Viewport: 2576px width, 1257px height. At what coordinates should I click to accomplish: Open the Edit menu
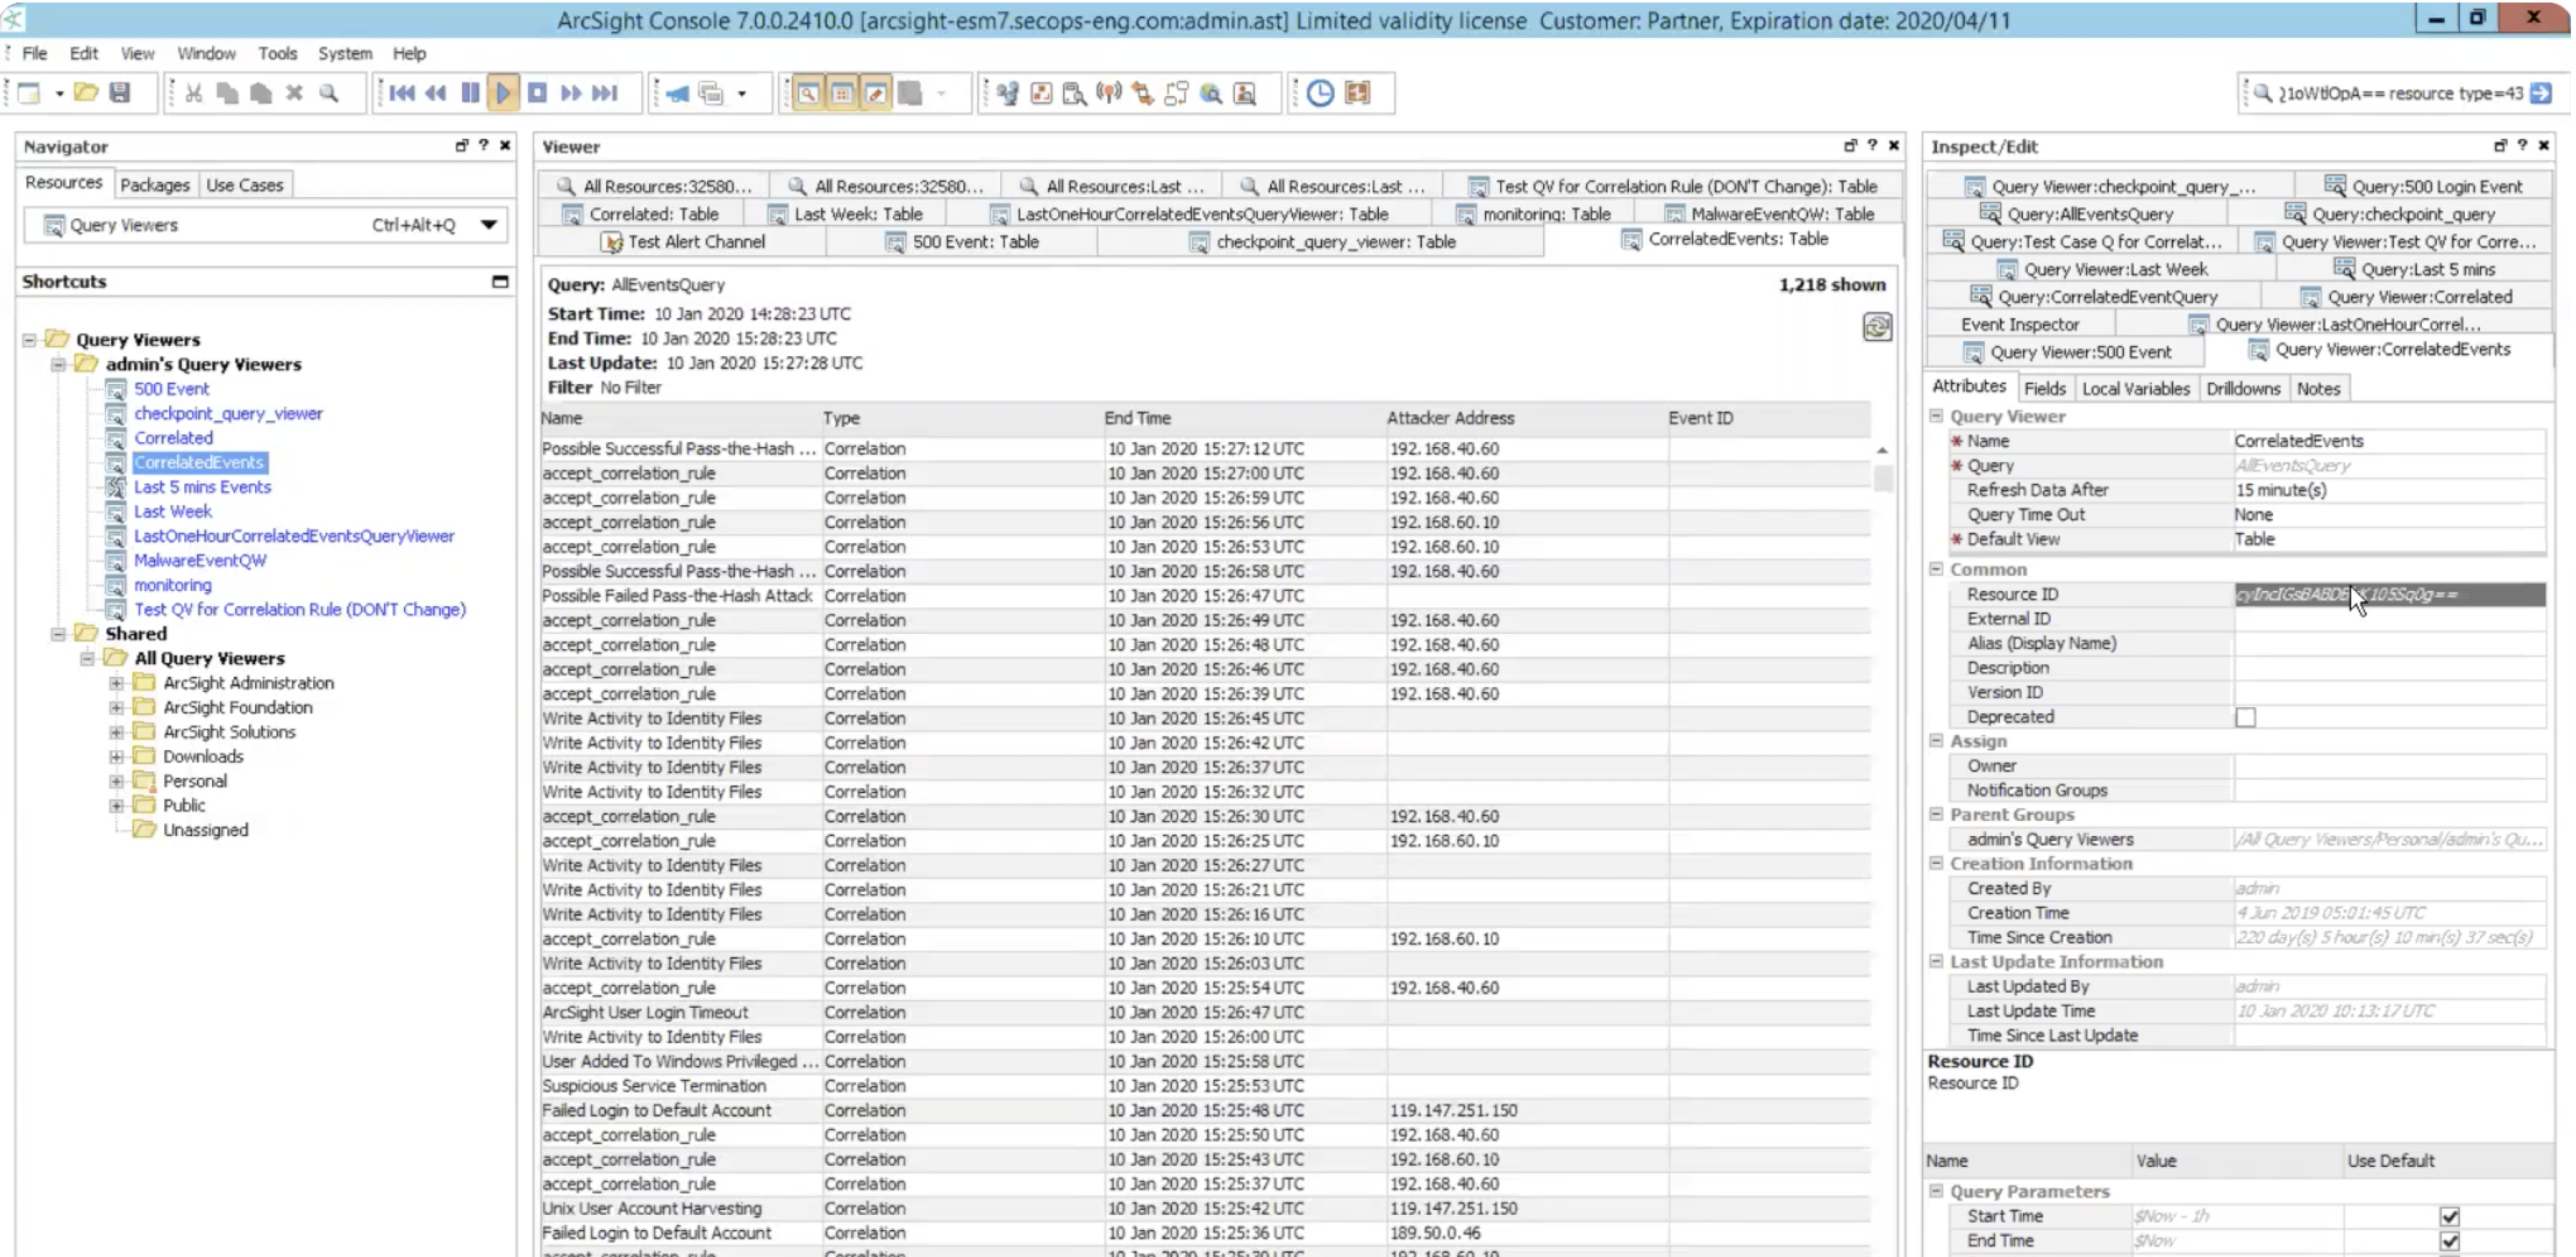click(84, 53)
